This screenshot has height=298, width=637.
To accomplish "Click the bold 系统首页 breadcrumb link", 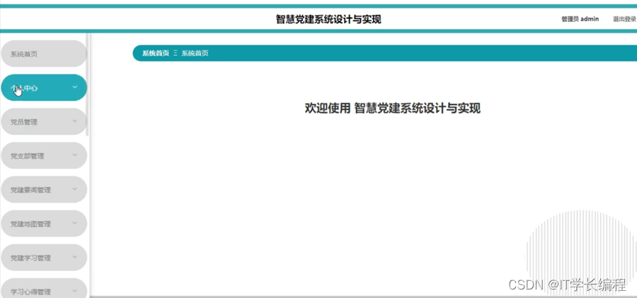I will coord(156,53).
